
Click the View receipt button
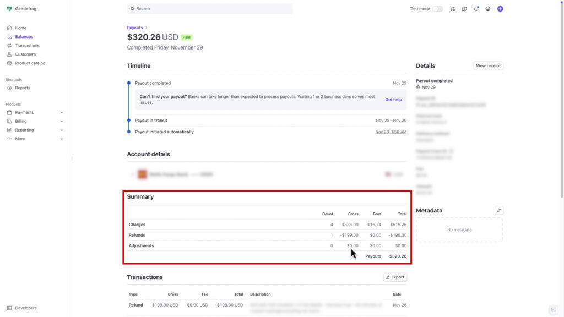[x=488, y=65]
